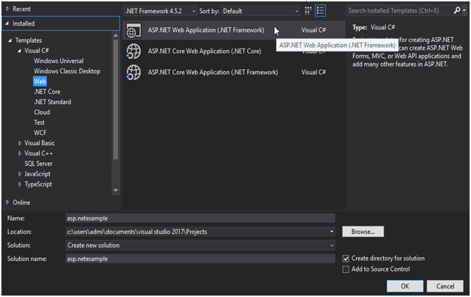Select Windows Classic Desktop category
Screen dimensions: 471x297
[x=66, y=71]
